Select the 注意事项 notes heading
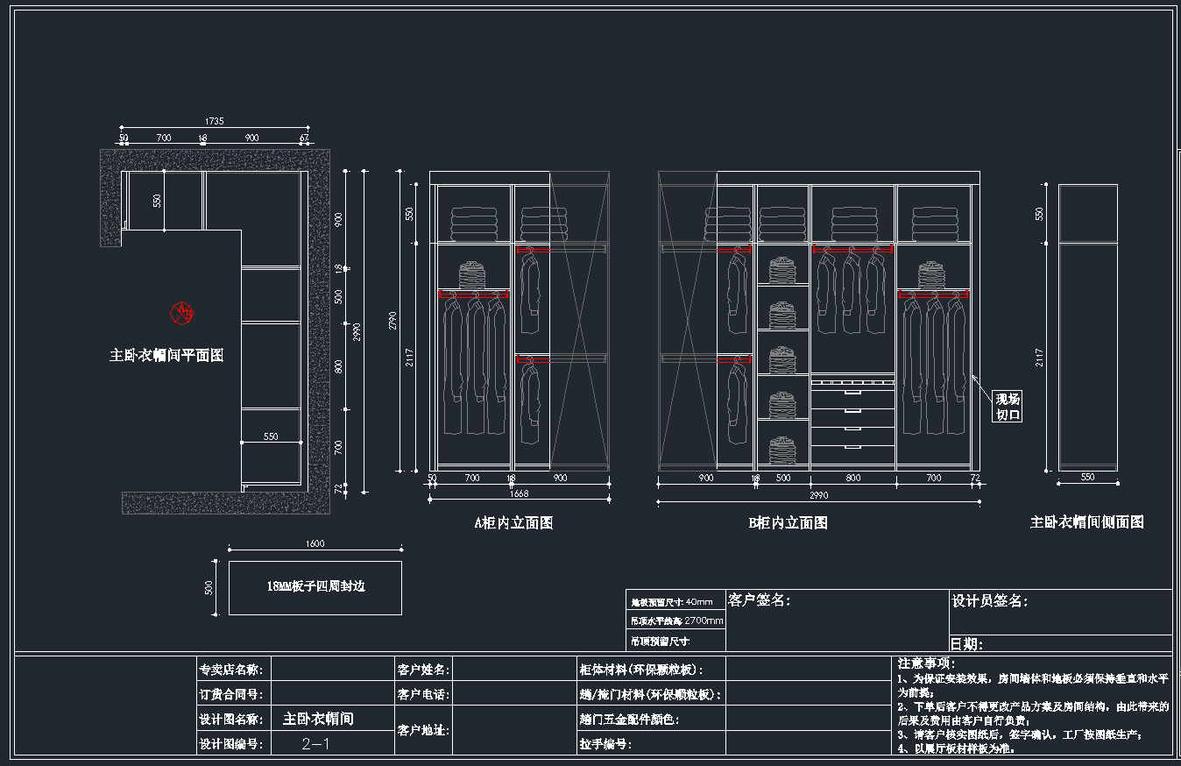1181x766 pixels. tap(926, 663)
